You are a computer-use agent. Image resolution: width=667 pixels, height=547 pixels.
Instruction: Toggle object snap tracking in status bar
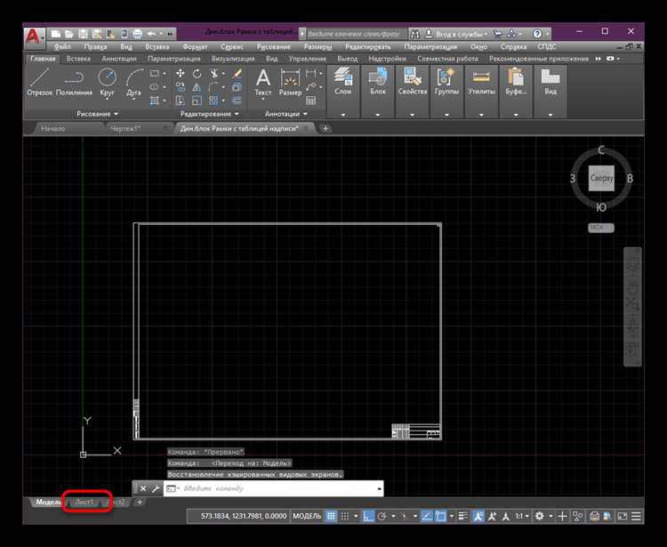[426, 516]
